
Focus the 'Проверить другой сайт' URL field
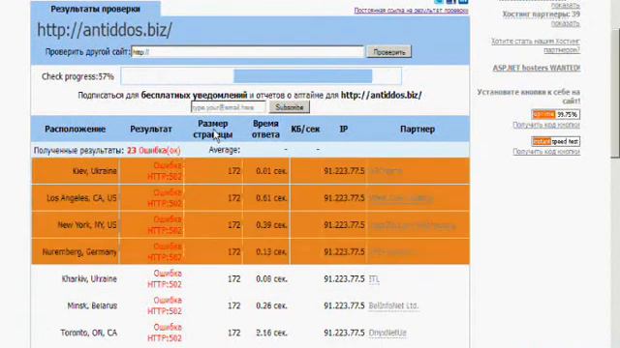tap(248, 51)
